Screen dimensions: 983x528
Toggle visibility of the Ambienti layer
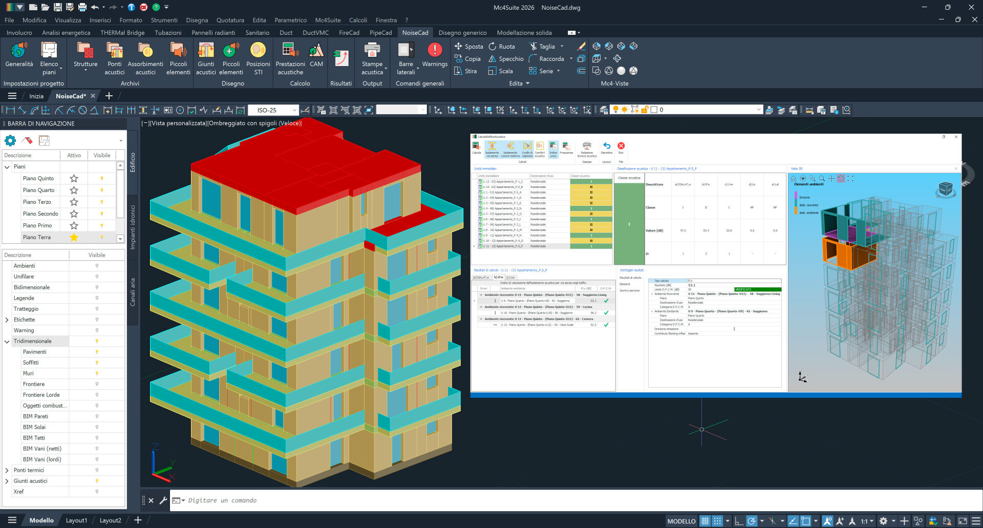tap(97, 266)
